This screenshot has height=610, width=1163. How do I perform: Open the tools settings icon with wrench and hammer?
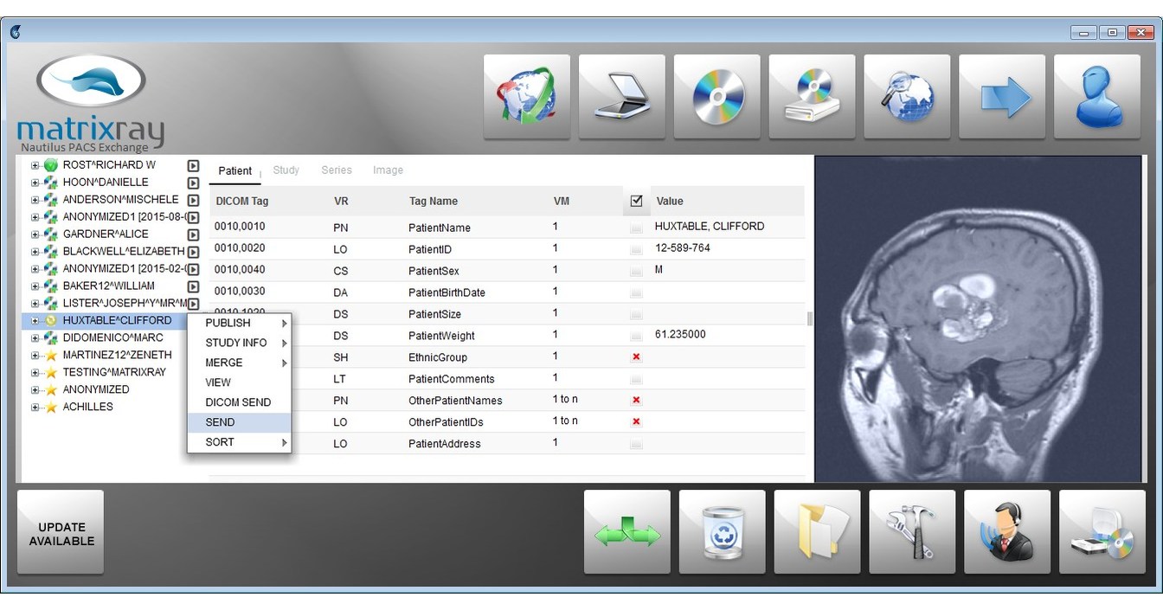click(912, 530)
